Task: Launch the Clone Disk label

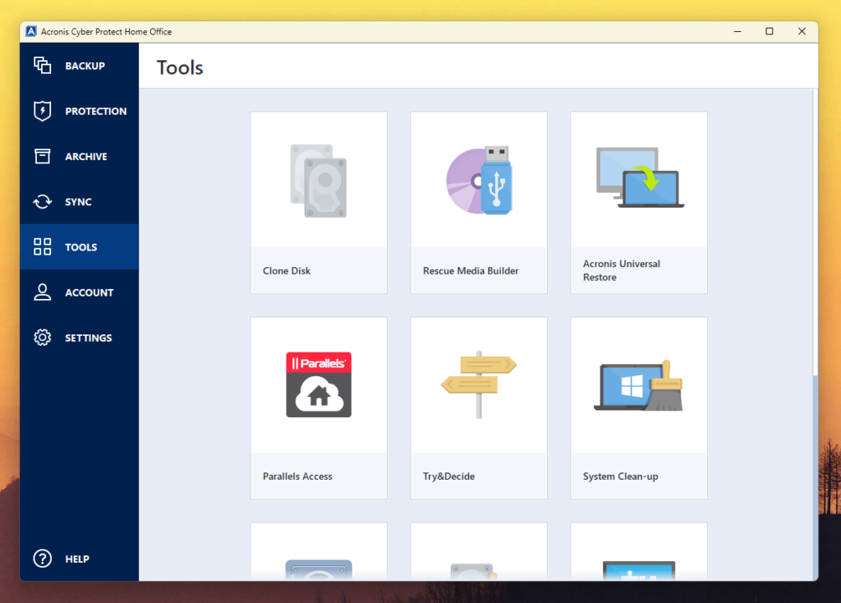Action: click(x=287, y=271)
